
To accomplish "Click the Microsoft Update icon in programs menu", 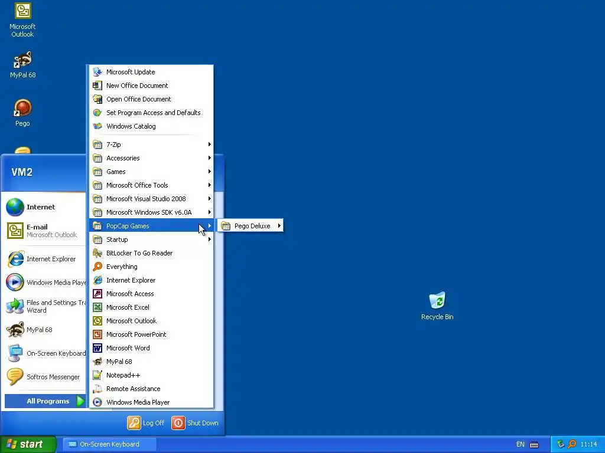I will pyautogui.click(x=97, y=72).
